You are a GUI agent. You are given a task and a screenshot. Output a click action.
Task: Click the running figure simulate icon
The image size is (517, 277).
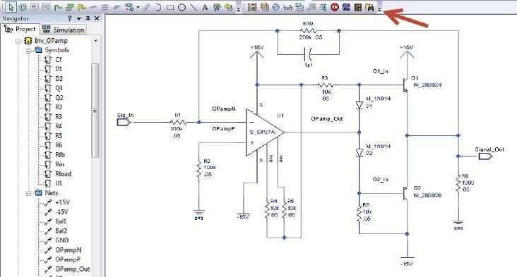[x=323, y=7]
